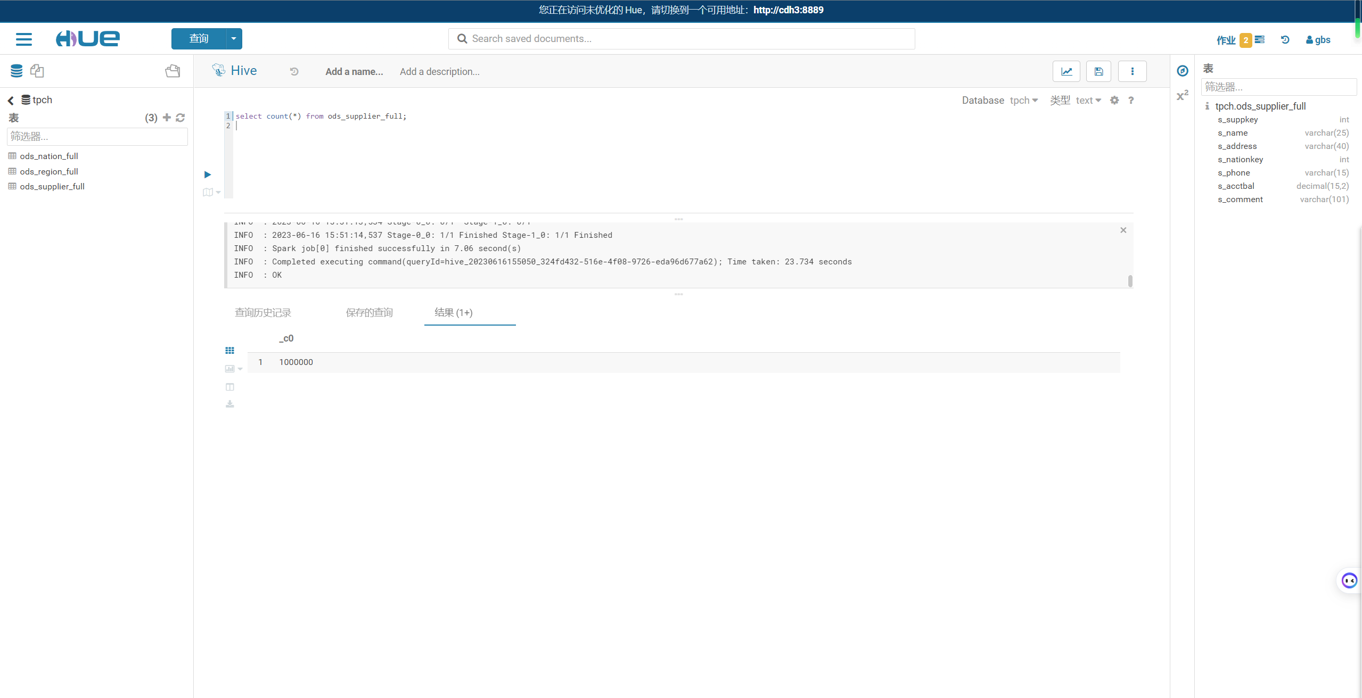
Task: Open the 保存的查询 tab
Action: [369, 313]
